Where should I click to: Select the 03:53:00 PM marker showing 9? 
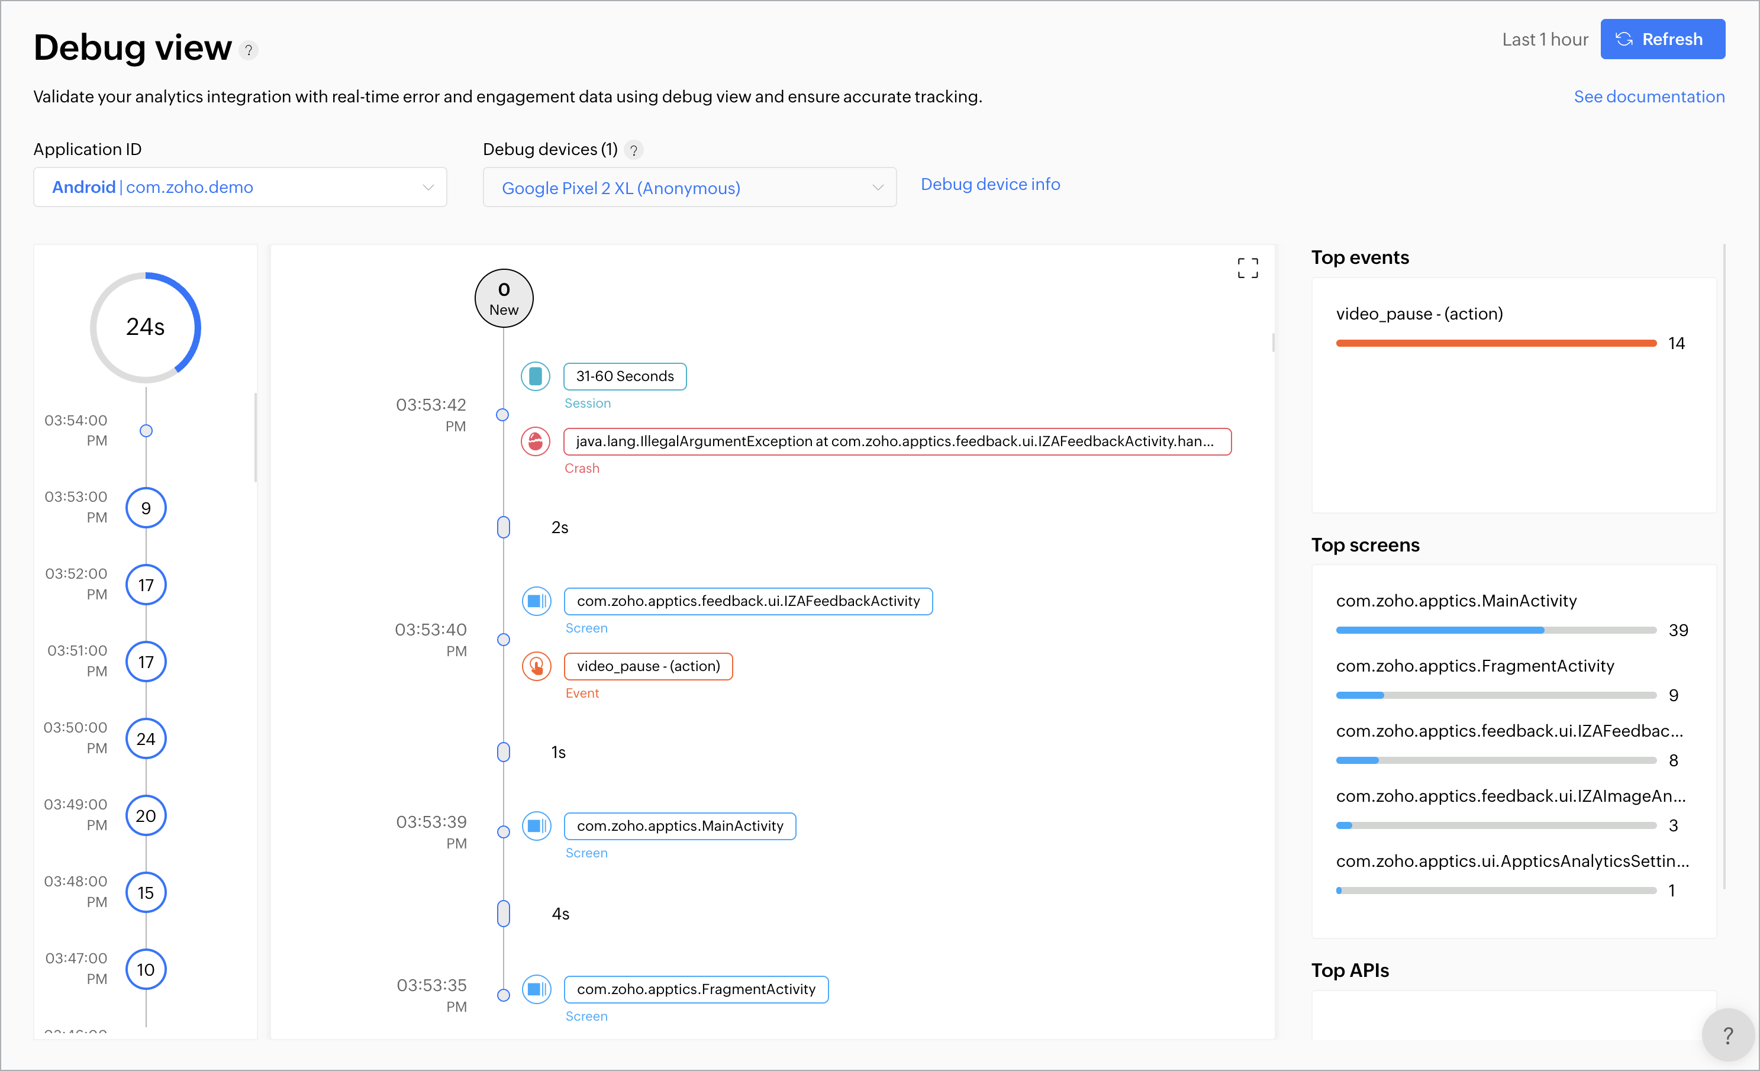coord(146,508)
